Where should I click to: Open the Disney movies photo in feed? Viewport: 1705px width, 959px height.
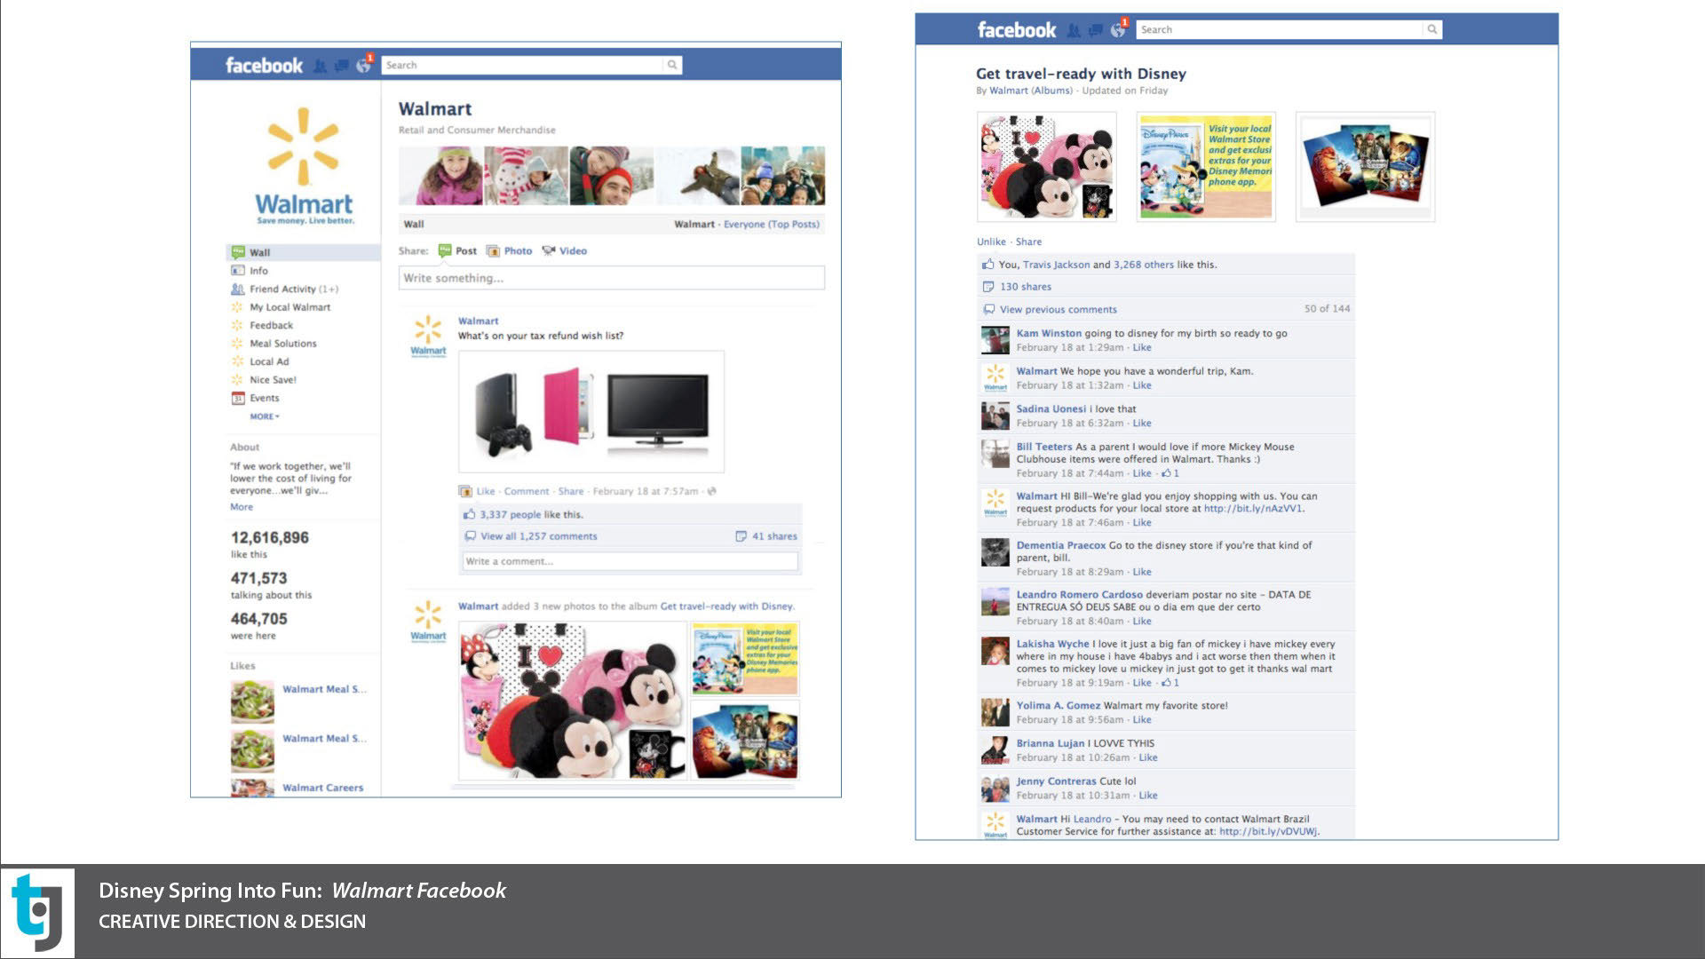(745, 741)
